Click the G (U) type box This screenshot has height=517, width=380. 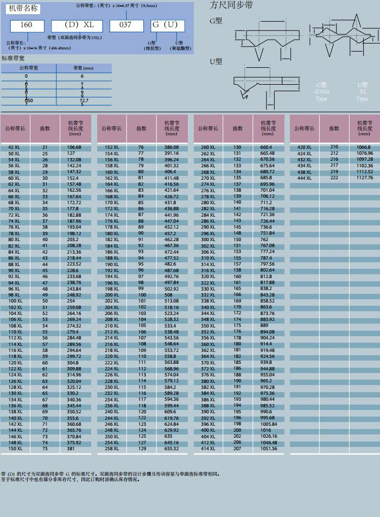[167, 25]
